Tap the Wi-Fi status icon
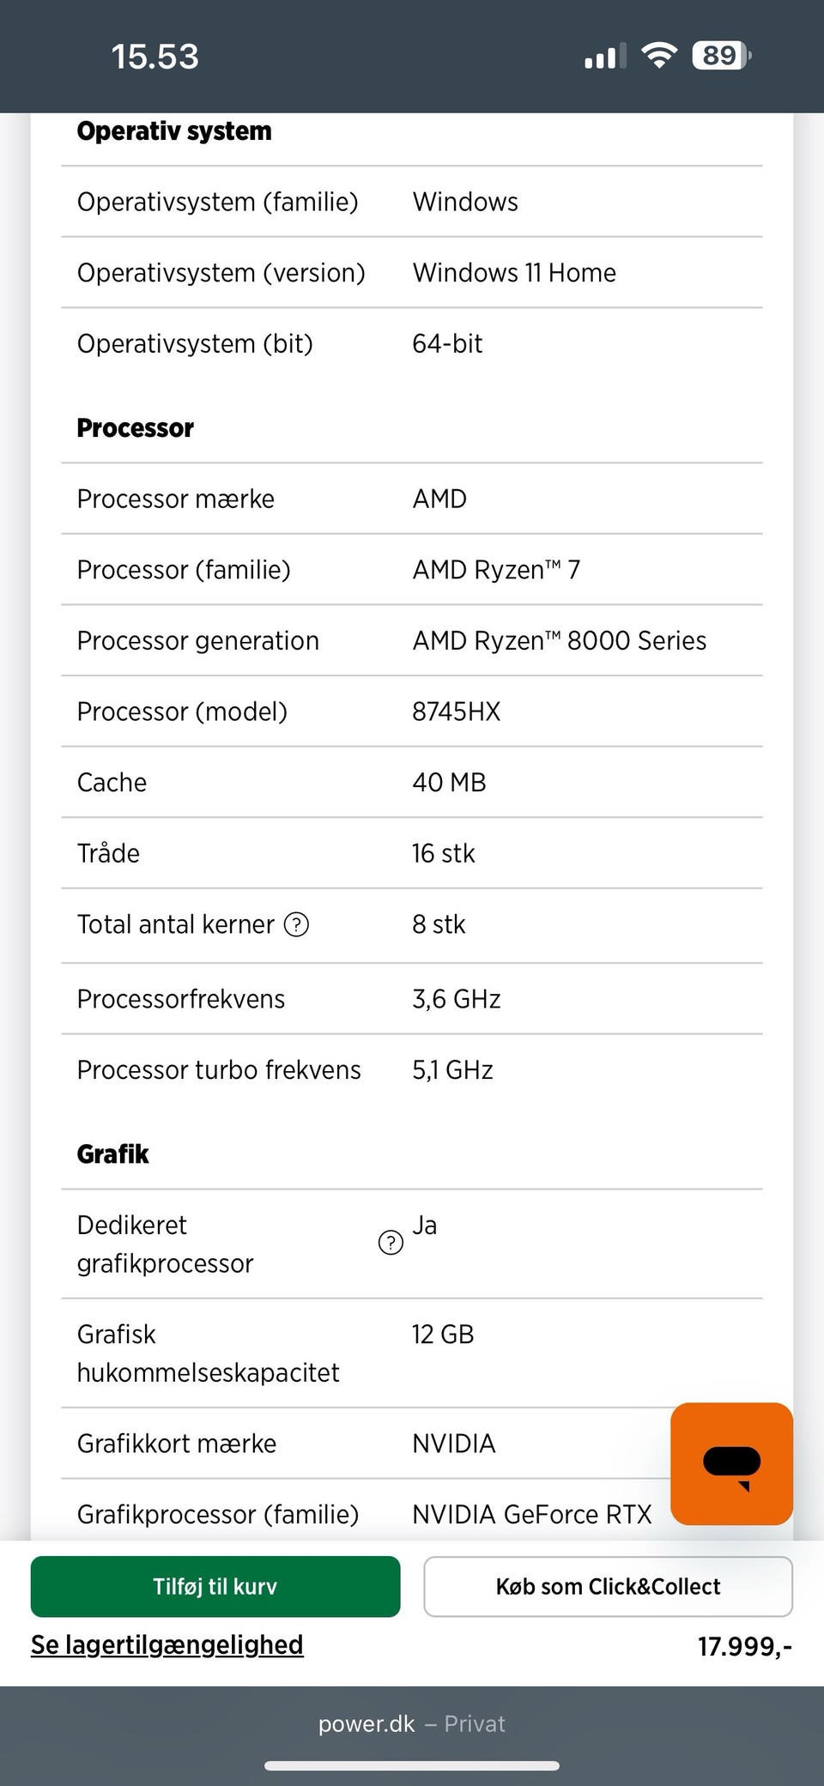Screen dimensions: 824x1786 click(x=659, y=57)
